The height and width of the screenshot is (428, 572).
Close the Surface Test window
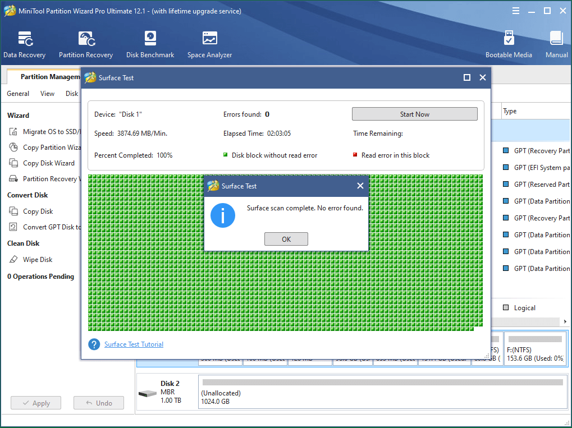coord(483,77)
